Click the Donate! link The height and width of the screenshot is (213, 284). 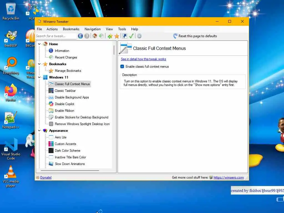[x=46, y=177]
